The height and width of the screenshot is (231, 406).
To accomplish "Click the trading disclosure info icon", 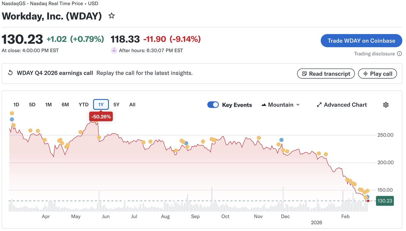I will pos(399,54).
